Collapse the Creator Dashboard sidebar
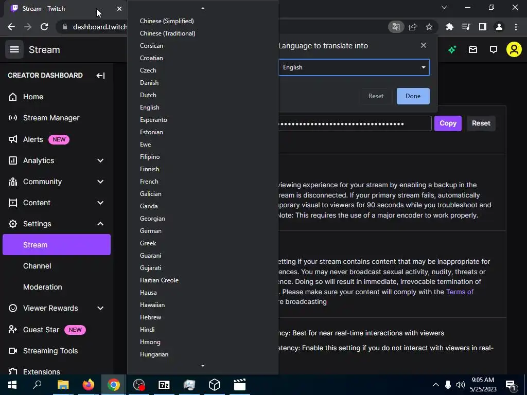This screenshot has width=527, height=395. [x=100, y=76]
